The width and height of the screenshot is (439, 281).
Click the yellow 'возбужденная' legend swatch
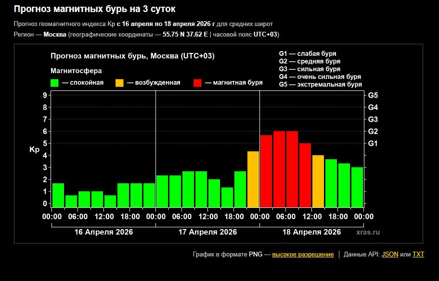tap(119, 83)
